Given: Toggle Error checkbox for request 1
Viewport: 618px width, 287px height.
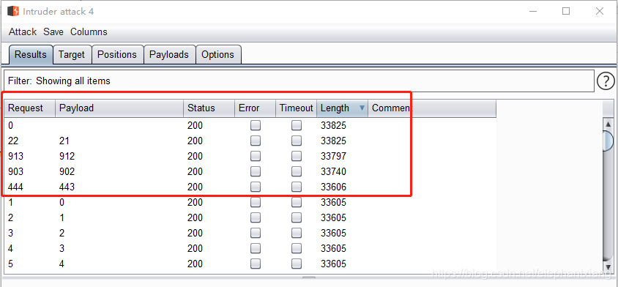Looking at the screenshot, I should 256,202.
